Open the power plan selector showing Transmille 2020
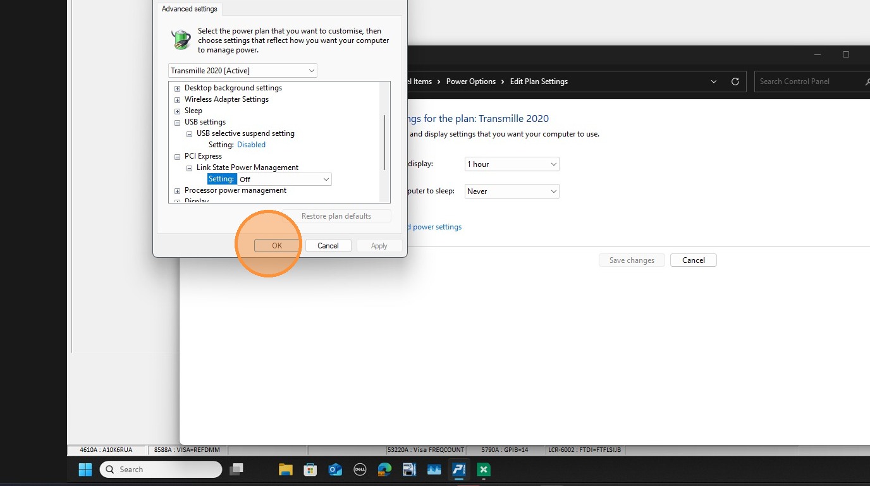870x486 pixels. (x=243, y=71)
